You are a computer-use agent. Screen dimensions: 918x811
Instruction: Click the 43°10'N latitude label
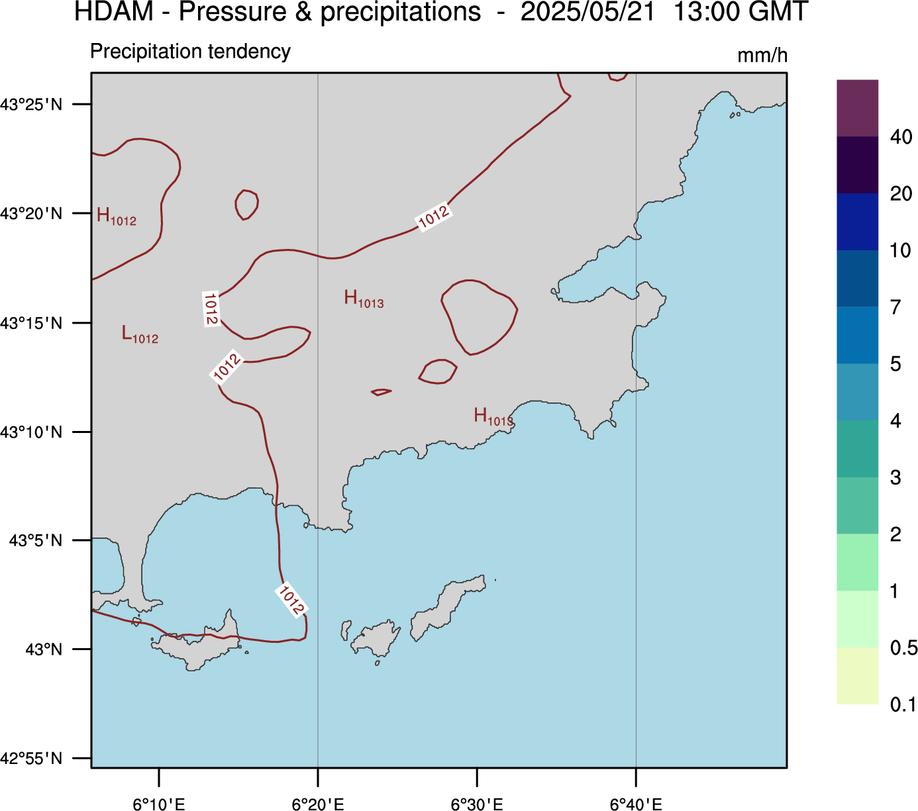pyautogui.click(x=31, y=432)
